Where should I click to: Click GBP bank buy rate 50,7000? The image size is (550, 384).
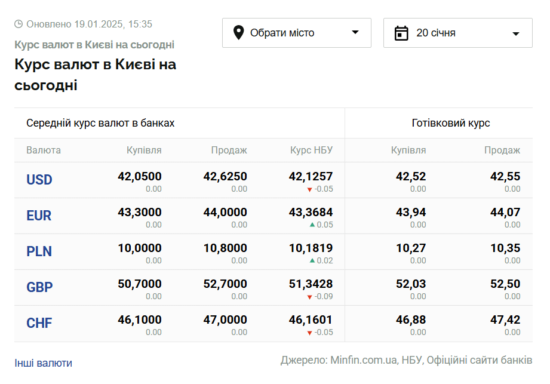(140, 283)
